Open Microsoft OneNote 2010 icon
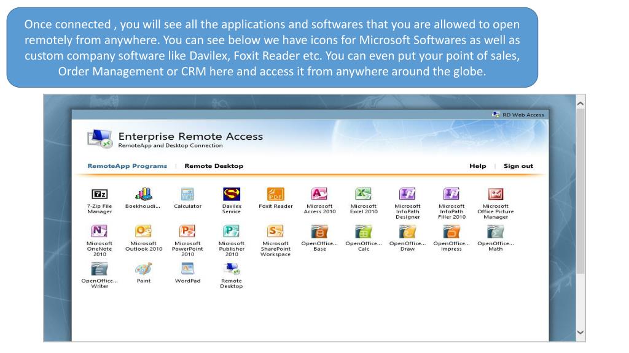The width and height of the screenshot is (629, 353). click(x=99, y=231)
